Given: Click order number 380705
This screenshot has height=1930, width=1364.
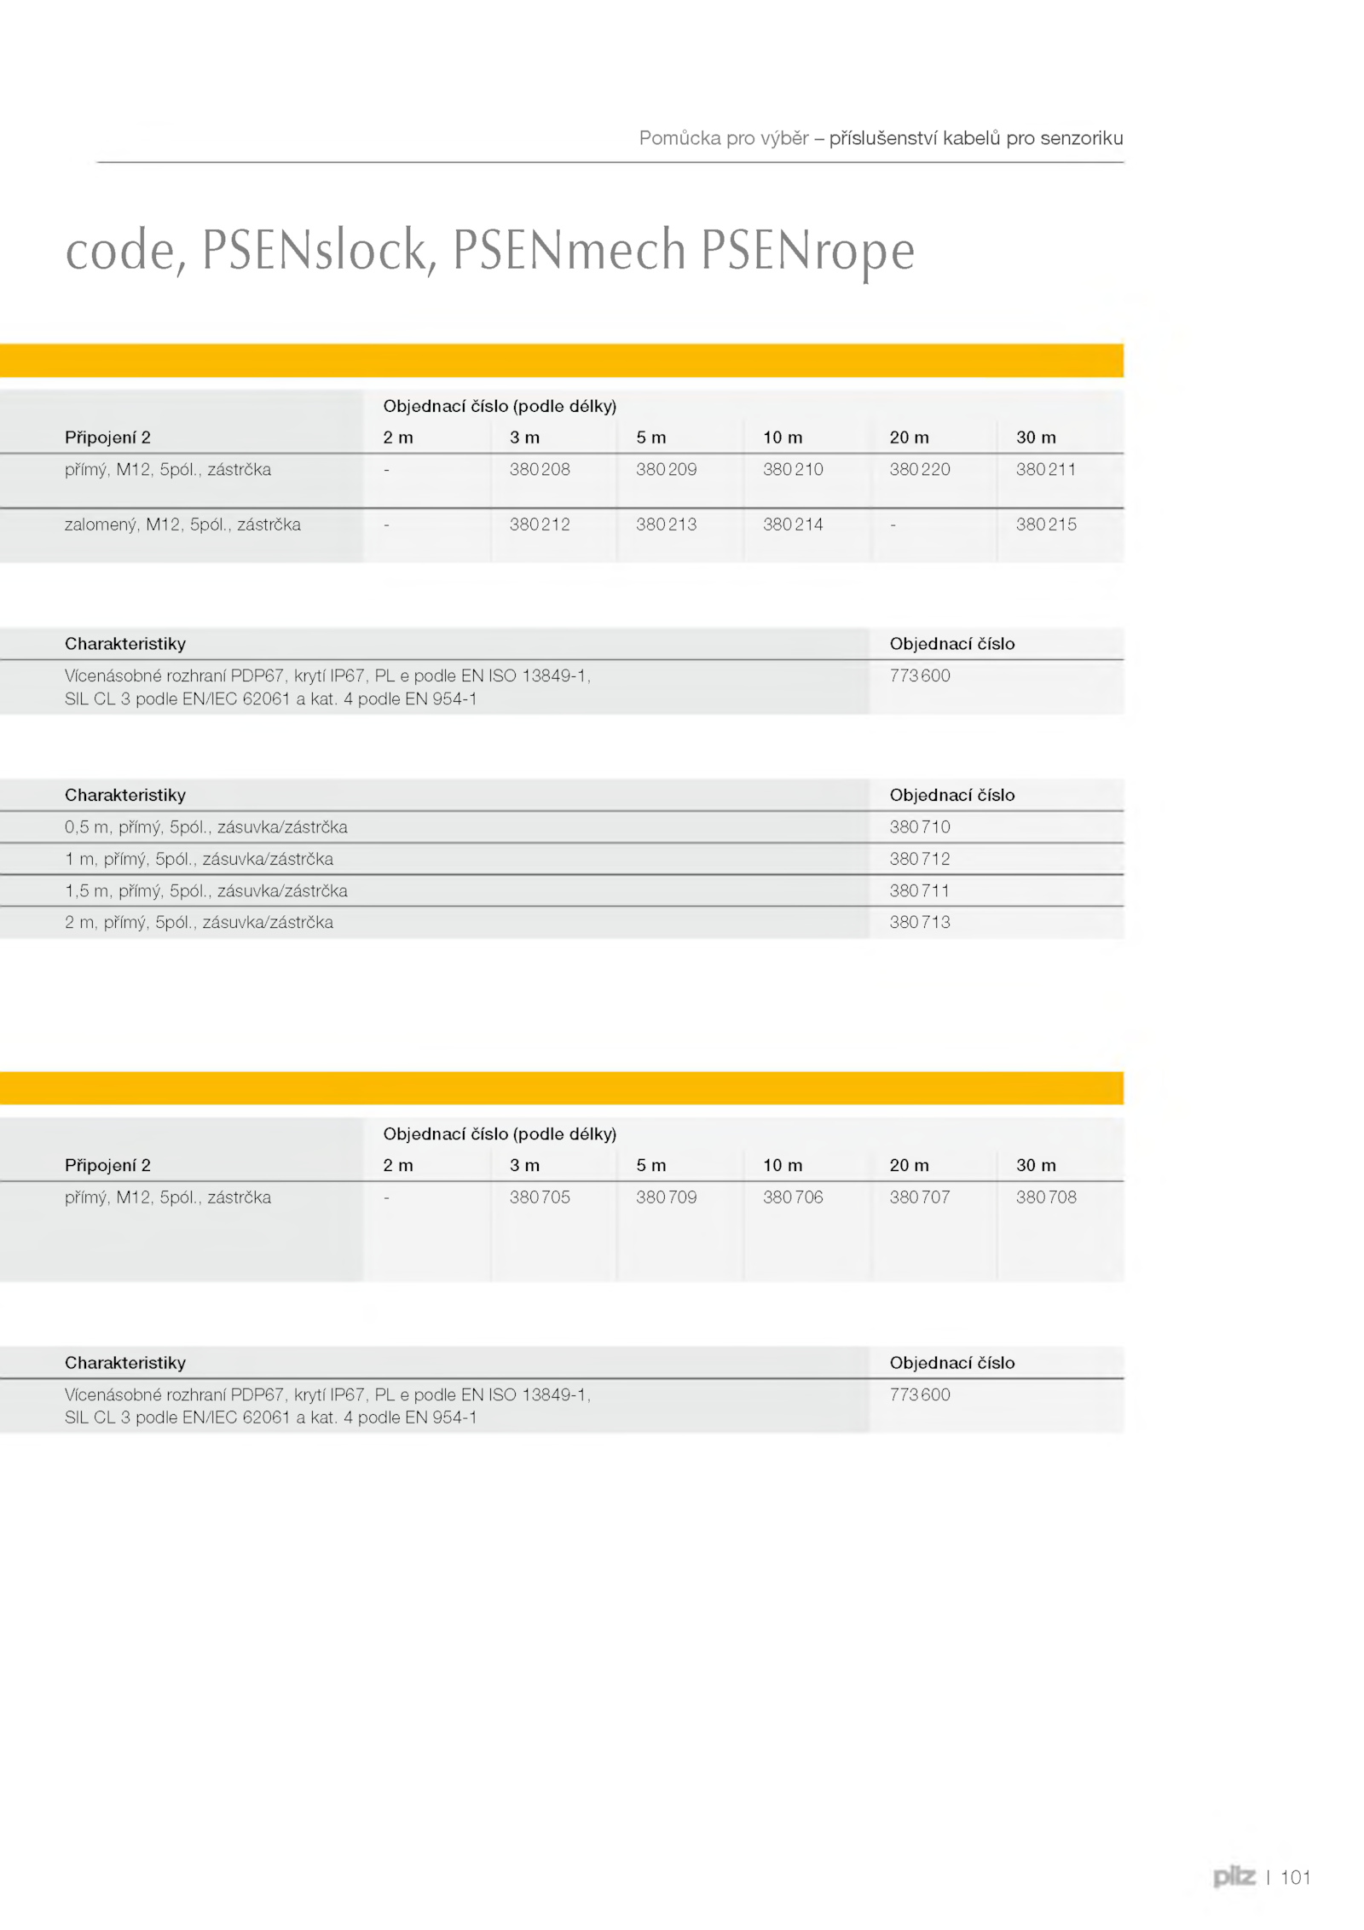Looking at the screenshot, I should pyautogui.click(x=540, y=1197).
